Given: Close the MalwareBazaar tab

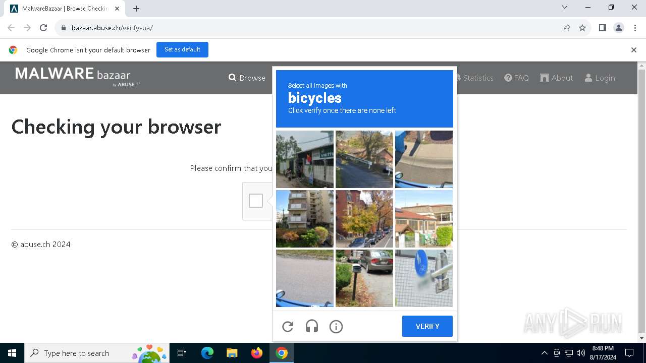Looking at the screenshot, I should tap(117, 9).
